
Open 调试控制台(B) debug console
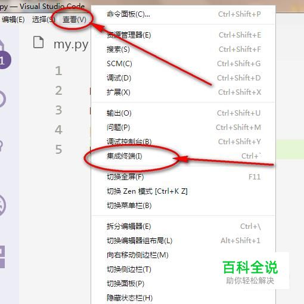click(183, 142)
